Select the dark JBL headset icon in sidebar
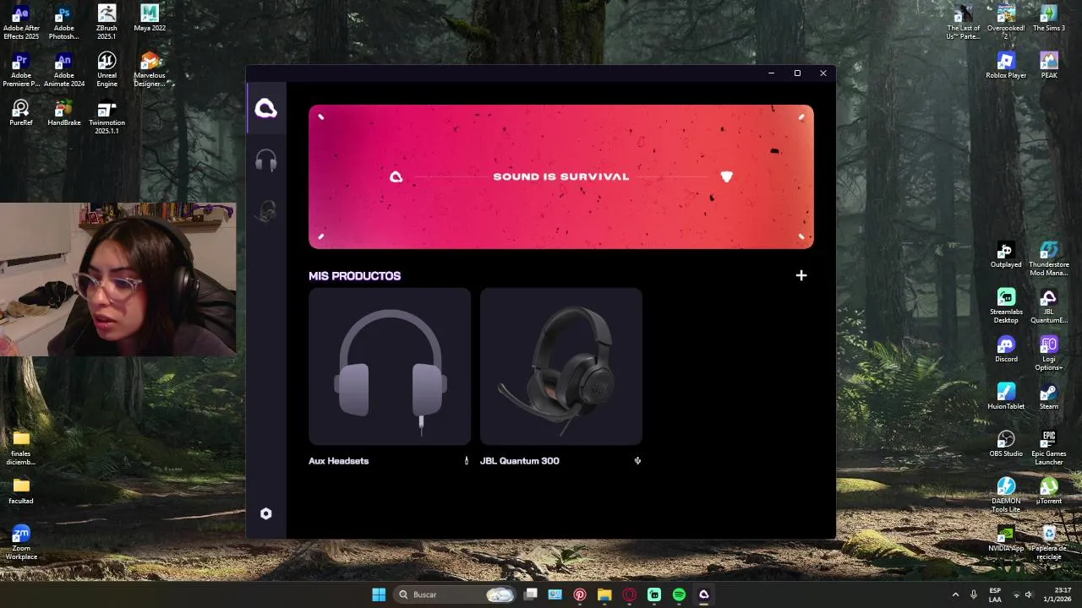 point(266,212)
